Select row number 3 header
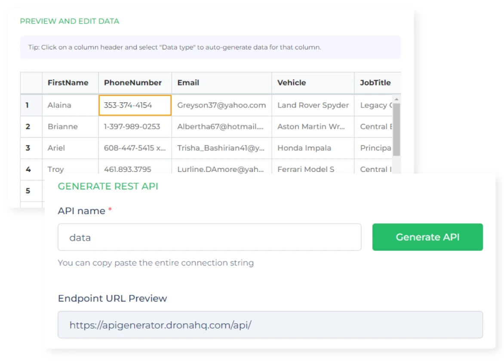The width and height of the screenshot is (504, 361). click(x=31, y=148)
